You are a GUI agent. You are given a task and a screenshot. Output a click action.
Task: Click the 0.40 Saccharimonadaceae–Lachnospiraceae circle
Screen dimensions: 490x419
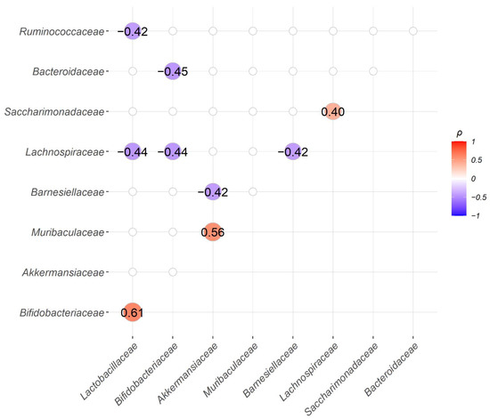pos(333,111)
